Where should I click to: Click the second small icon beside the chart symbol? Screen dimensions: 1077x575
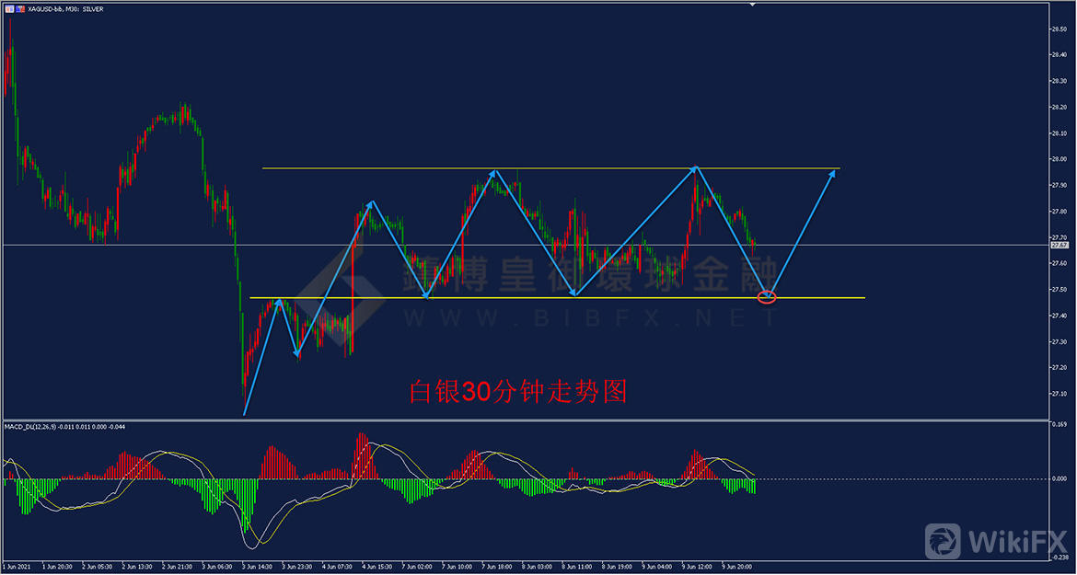(20, 9)
